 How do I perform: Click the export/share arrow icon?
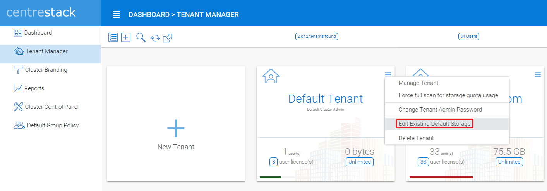[x=168, y=38]
